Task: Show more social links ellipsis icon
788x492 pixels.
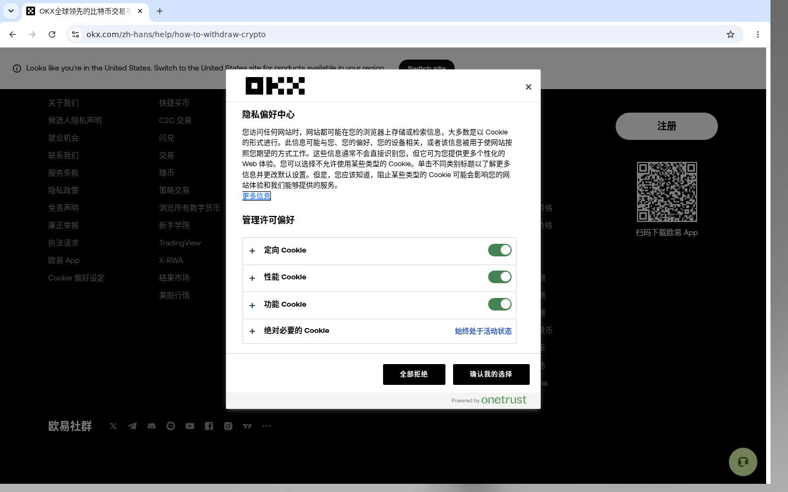Action: tap(266, 426)
